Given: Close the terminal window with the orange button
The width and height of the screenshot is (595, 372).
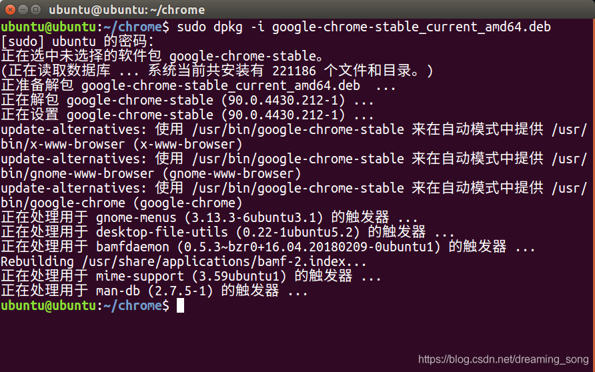Looking at the screenshot, I should point(10,9).
